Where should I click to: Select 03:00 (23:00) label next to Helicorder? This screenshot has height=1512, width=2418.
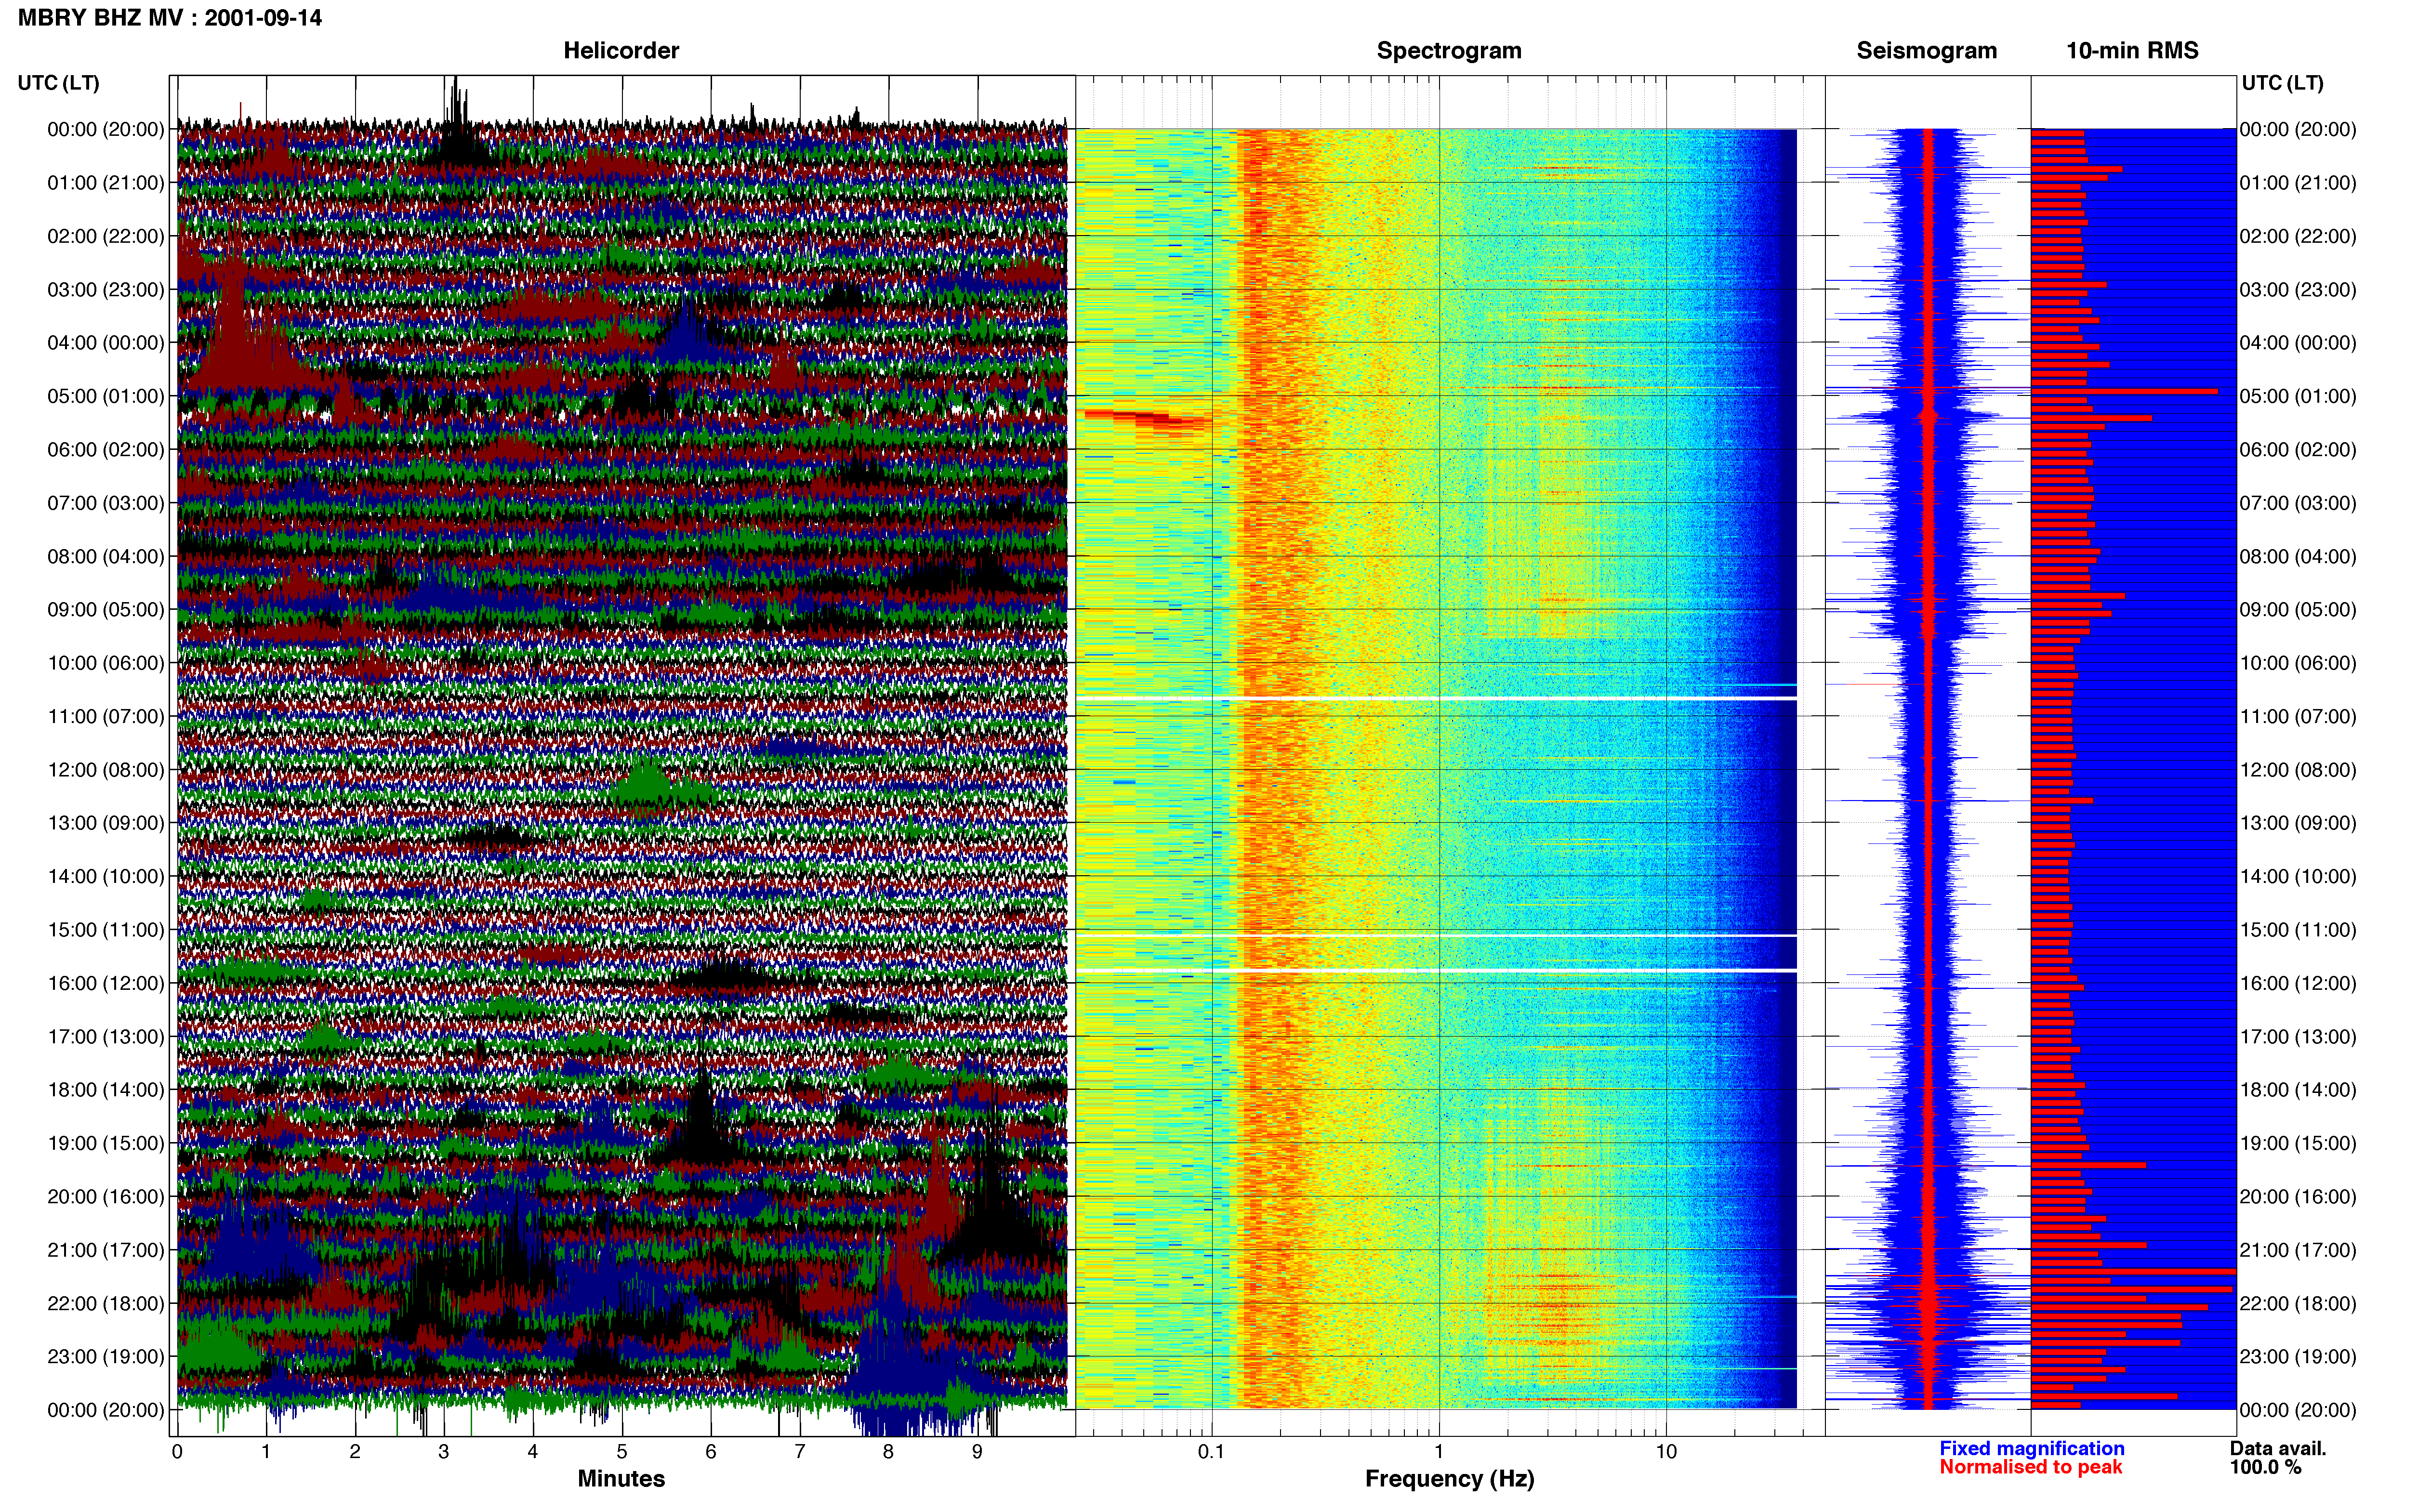click(106, 290)
